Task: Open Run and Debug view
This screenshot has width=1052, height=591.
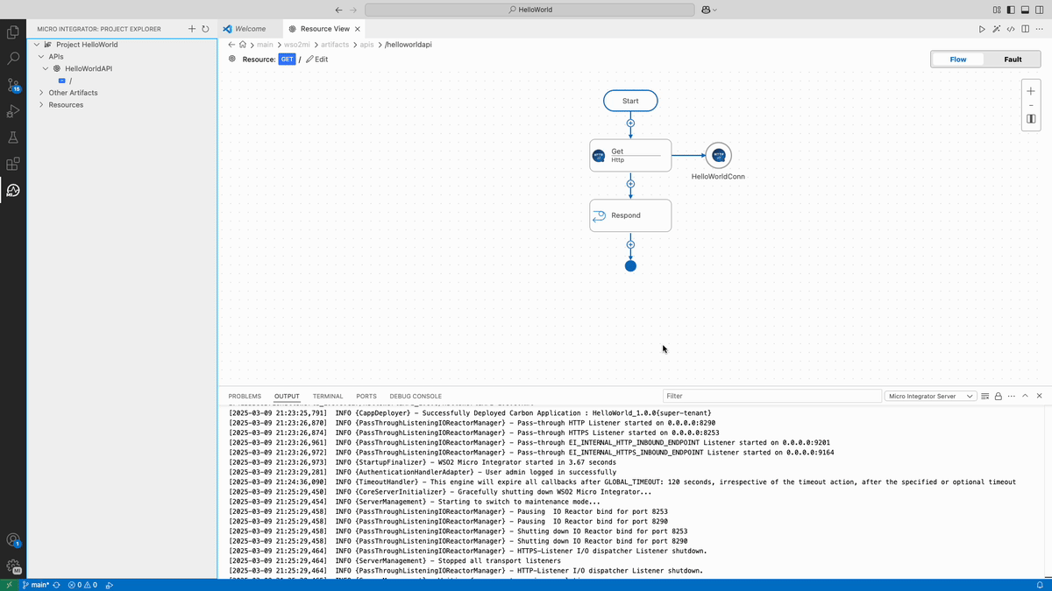Action: tap(13, 111)
